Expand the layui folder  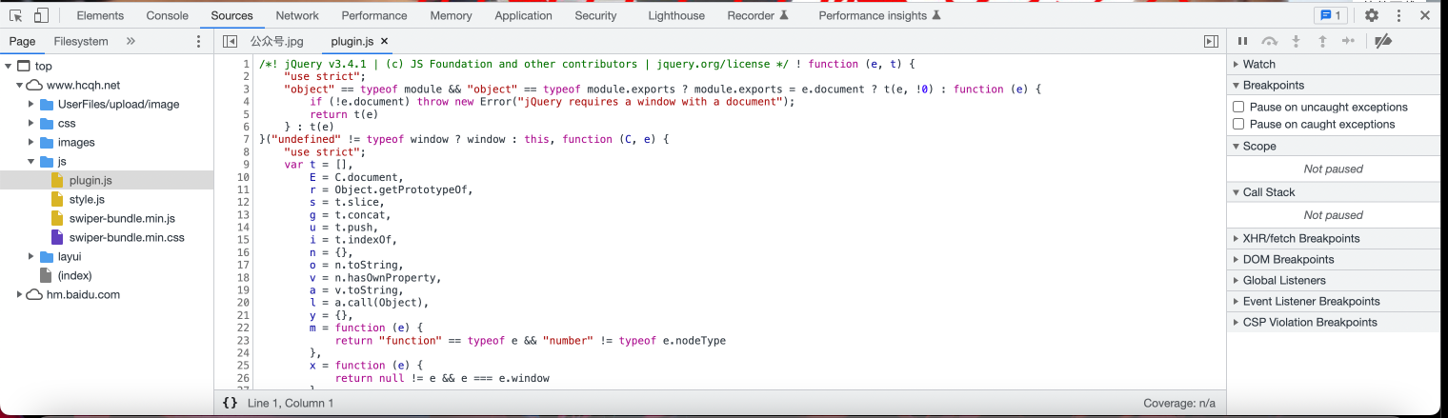click(31, 256)
